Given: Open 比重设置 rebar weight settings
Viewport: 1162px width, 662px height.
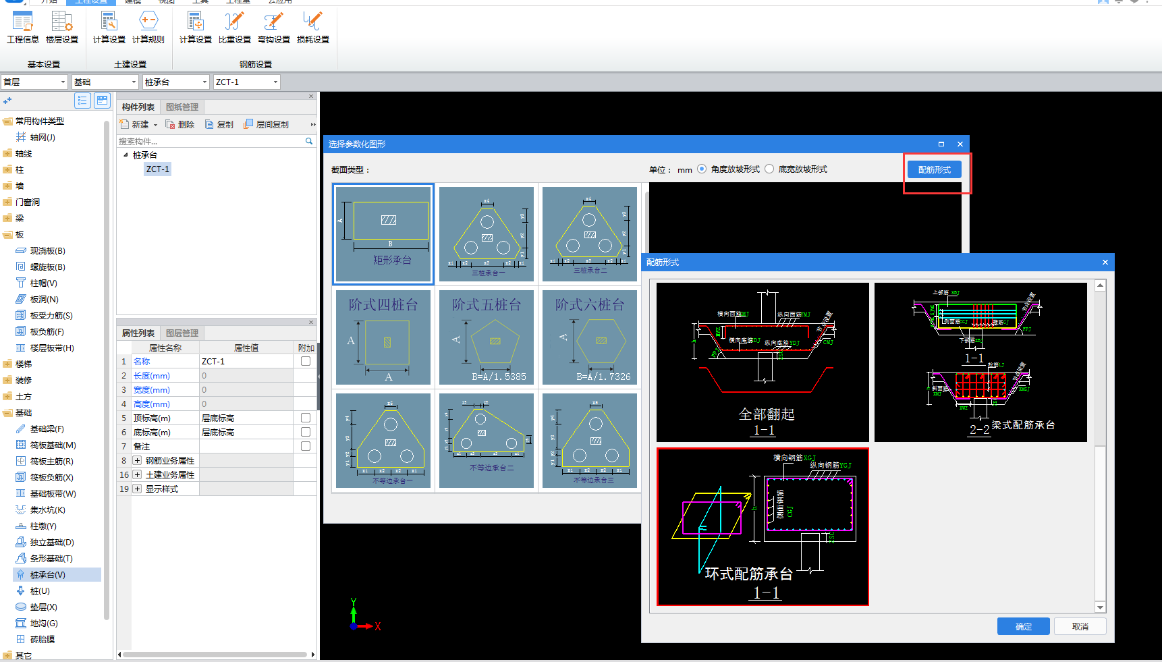Looking at the screenshot, I should (x=235, y=28).
